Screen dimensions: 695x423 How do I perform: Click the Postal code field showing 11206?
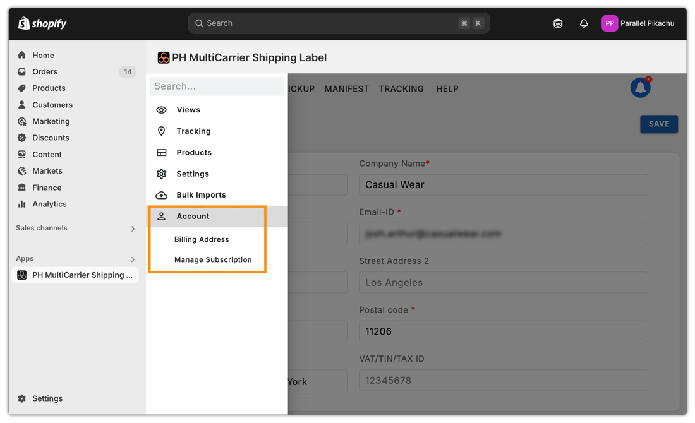(x=503, y=331)
